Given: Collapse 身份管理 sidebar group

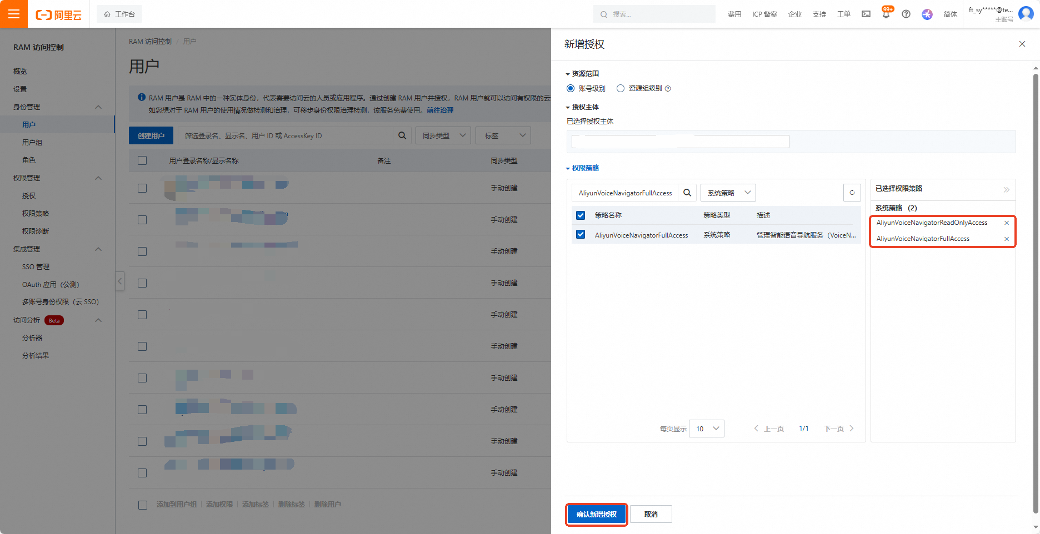Looking at the screenshot, I should tap(98, 107).
